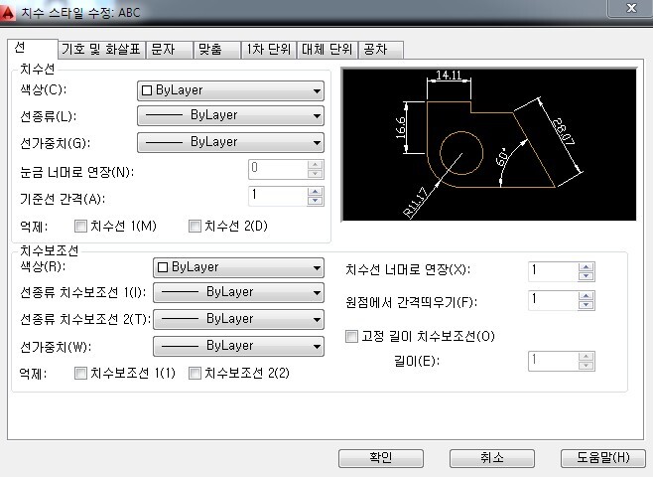Image resolution: width=653 pixels, height=477 pixels.
Task: Toggle 치수보조선 1(1) suppress checkbox
Action: pyautogui.click(x=80, y=373)
